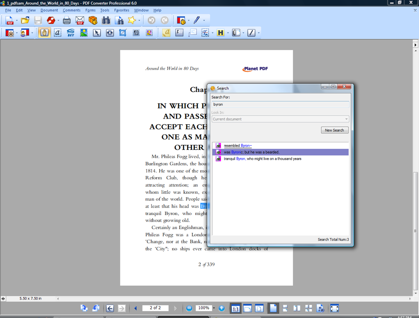Open the Favorites menu
The height and width of the screenshot is (318, 419).
point(122,10)
